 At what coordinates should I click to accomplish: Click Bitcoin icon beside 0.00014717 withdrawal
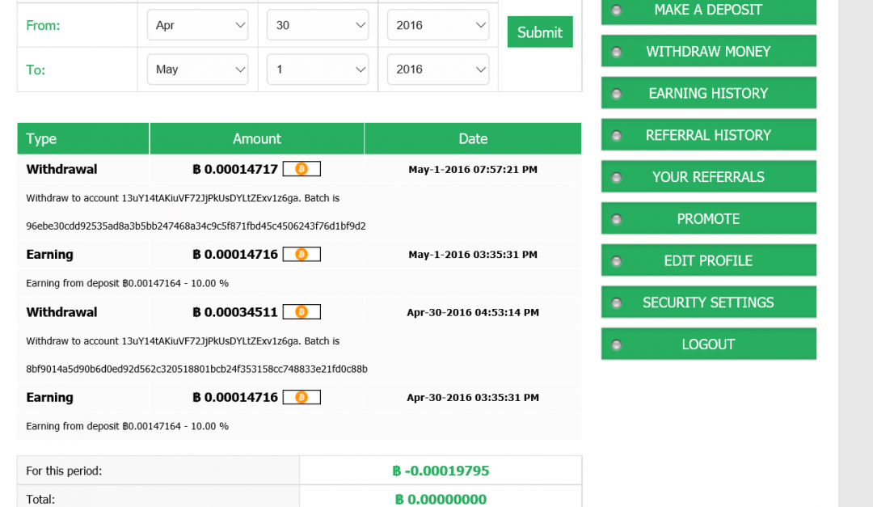click(302, 169)
